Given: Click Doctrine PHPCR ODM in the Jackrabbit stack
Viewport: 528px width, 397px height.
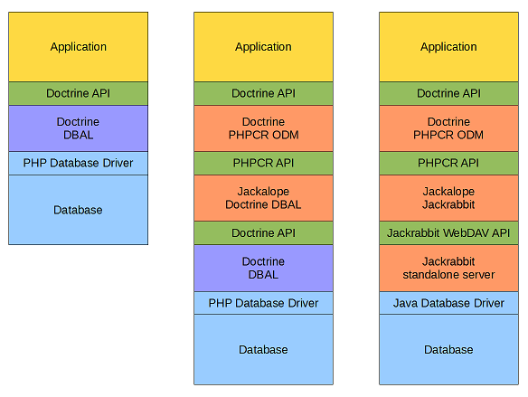Looking at the screenshot, I should [x=448, y=128].
